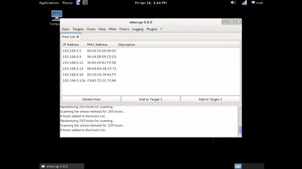Click MAC address 00:00:CA:00:00:03
The height and width of the screenshot is (169, 302).
(101, 51)
